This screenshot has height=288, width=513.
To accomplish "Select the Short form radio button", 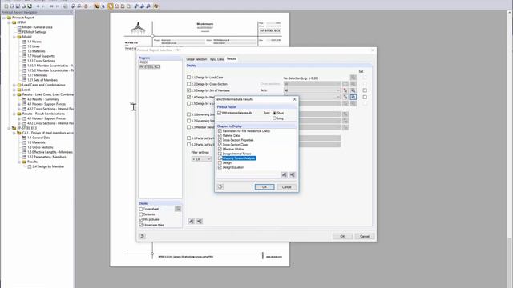I will pyautogui.click(x=274, y=113).
